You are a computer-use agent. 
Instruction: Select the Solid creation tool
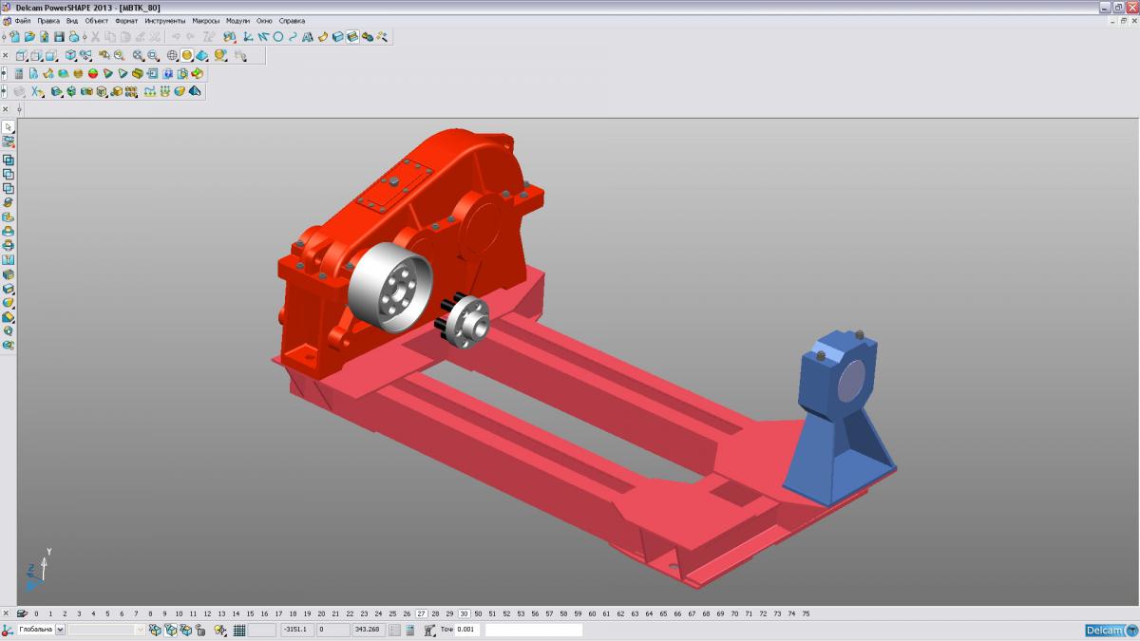click(338, 36)
